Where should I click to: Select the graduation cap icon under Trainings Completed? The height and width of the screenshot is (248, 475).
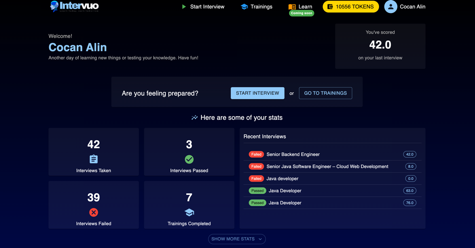[189, 212]
